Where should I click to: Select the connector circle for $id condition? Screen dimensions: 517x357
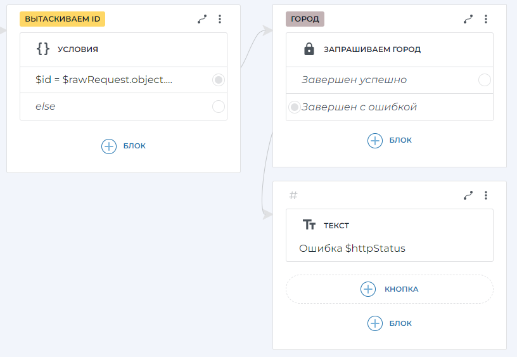pos(219,80)
